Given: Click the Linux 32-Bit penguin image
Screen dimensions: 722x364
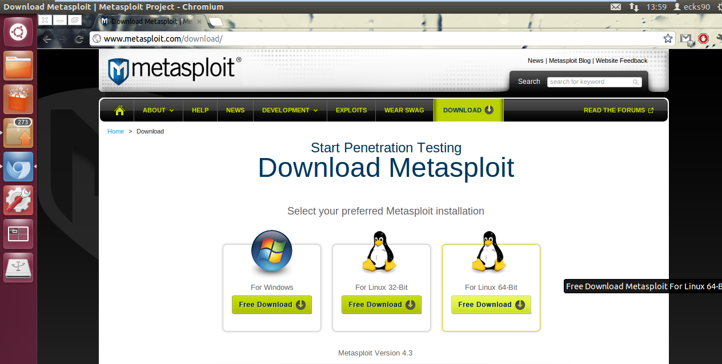Looking at the screenshot, I should click(x=379, y=252).
